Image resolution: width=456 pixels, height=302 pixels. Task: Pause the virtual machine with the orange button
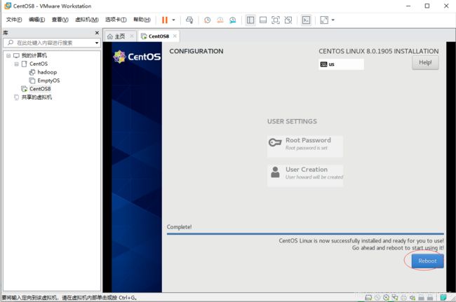(x=165, y=20)
